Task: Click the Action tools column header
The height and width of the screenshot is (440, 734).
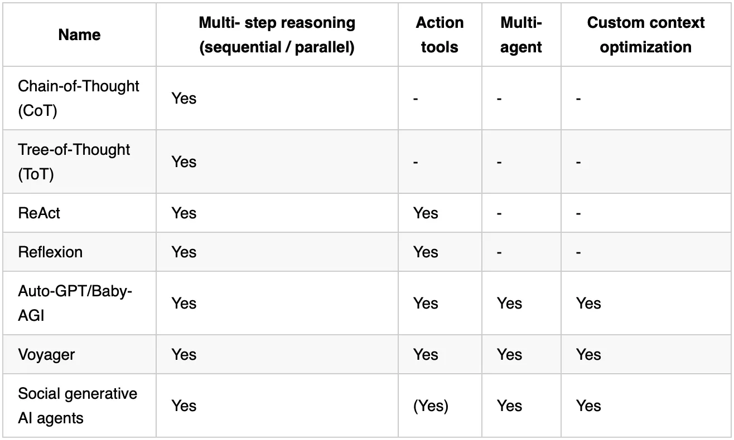Action: click(440, 35)
